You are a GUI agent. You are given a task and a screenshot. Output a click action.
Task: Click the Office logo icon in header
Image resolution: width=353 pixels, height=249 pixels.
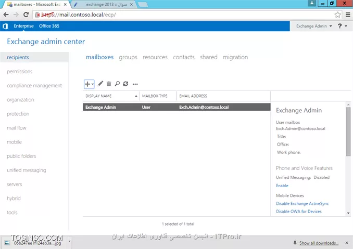point(5,26)
